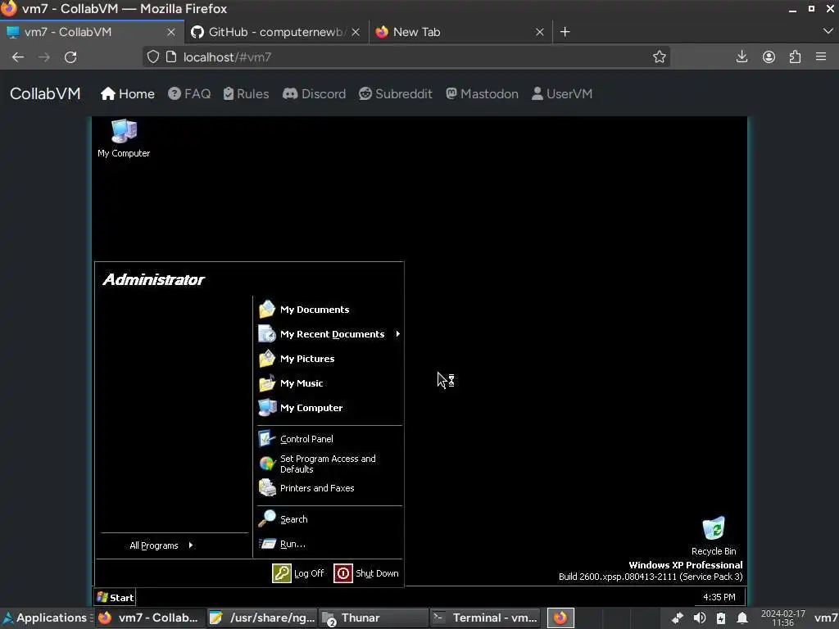The width and height of the screenshot is (839, 629).
Task: Open Firefox extensions menu
Action: pos(795,57)
